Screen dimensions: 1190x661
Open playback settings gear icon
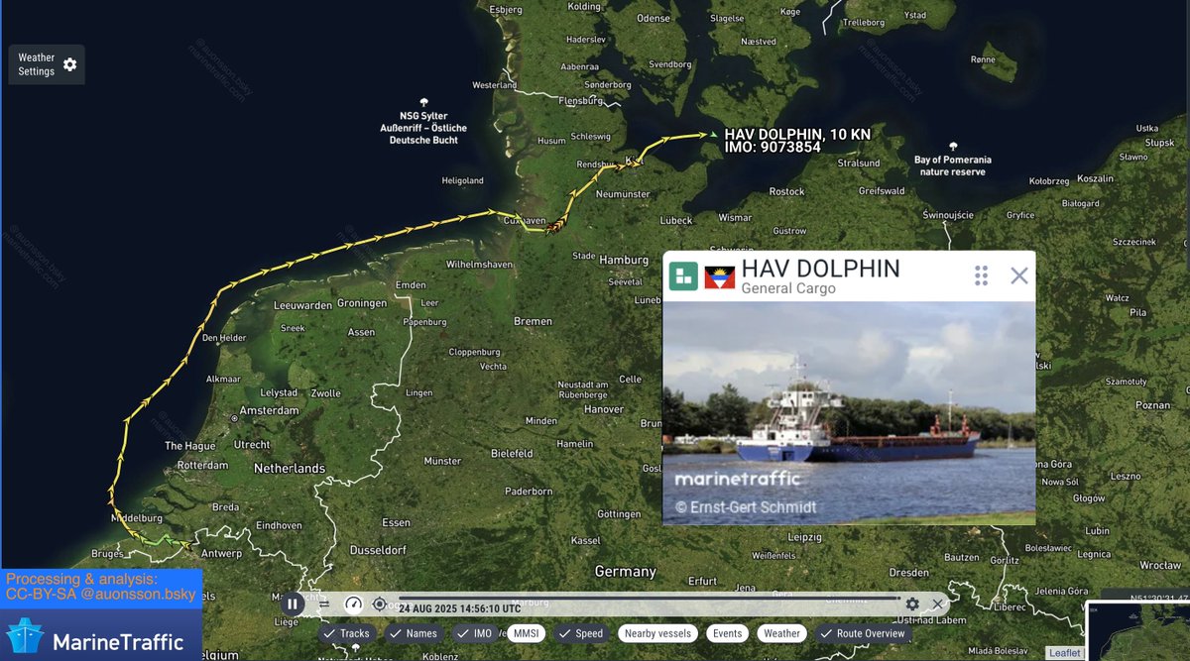pyautogui.click(x=912, y=604)
